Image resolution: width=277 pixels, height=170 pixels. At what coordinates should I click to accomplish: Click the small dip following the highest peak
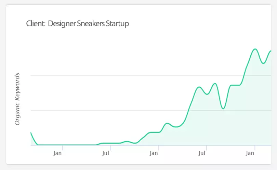pyautogui.click(x=263, y=63)
